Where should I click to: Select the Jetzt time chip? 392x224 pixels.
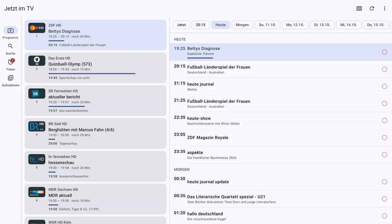coord(182,25)
